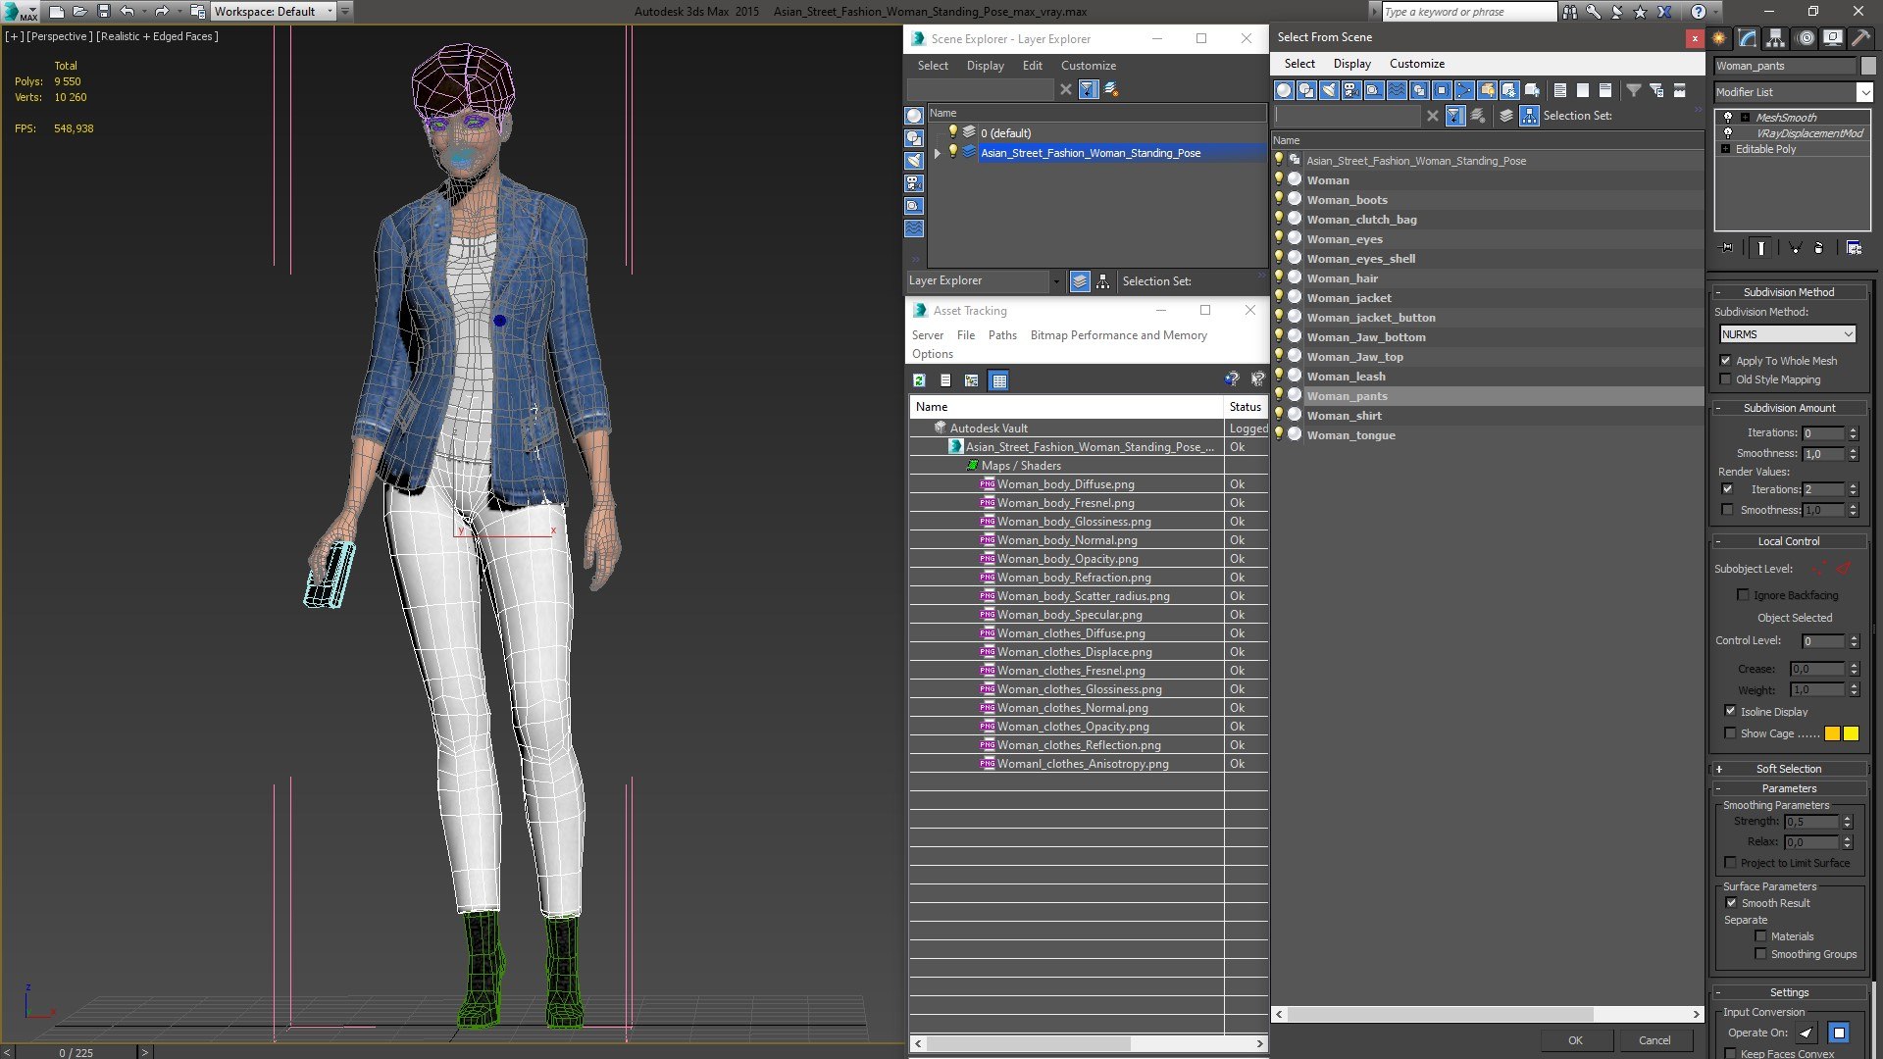Refresh the Asset Tracking list
Viewport: 1883px width, 1059px height.
[x=919, y=380]
